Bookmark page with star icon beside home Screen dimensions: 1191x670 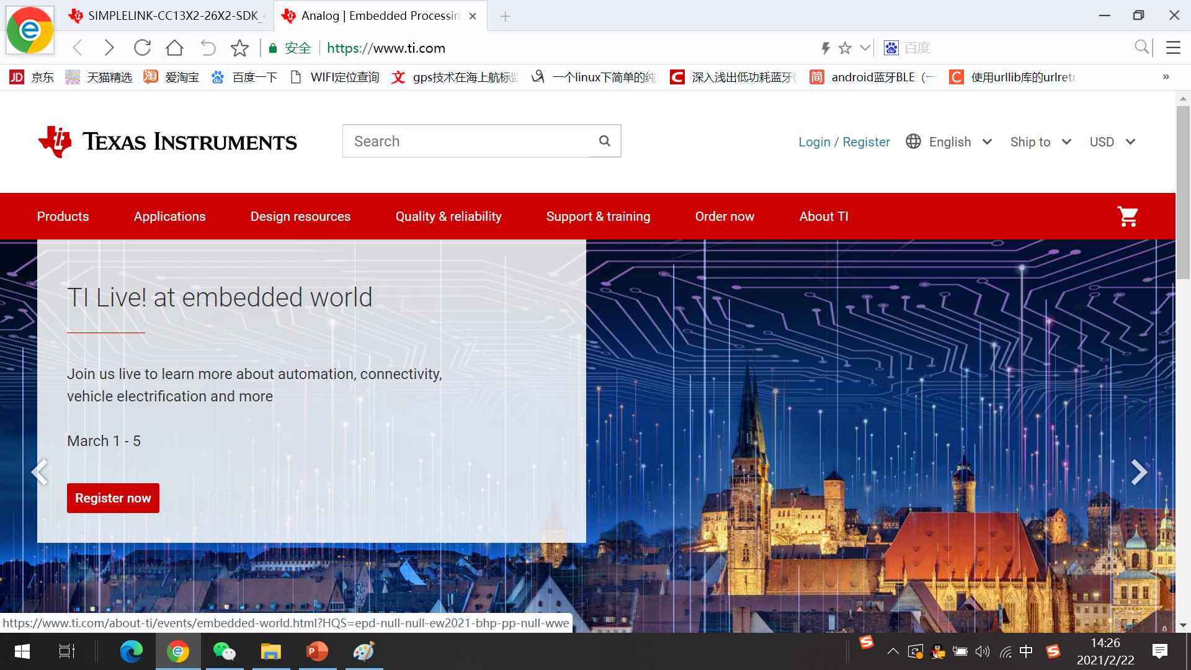(239, 48)
